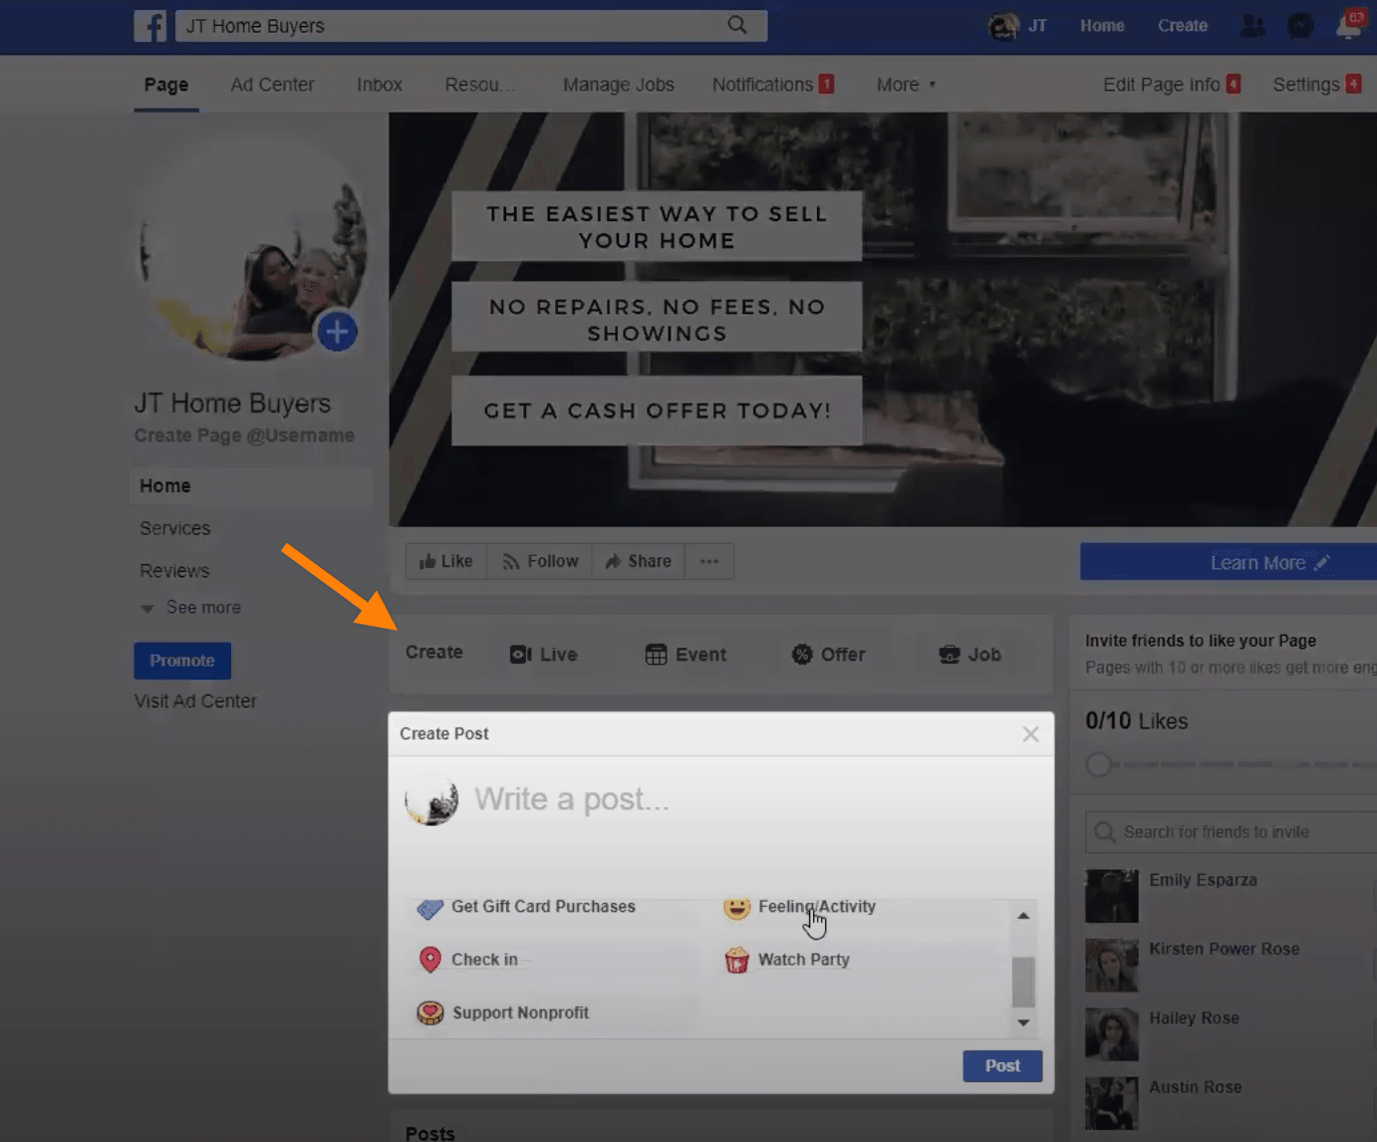Screen dimensions: 1377x1142
Task: Click the magnifier in invite search box
Action: click(1104, 832)
